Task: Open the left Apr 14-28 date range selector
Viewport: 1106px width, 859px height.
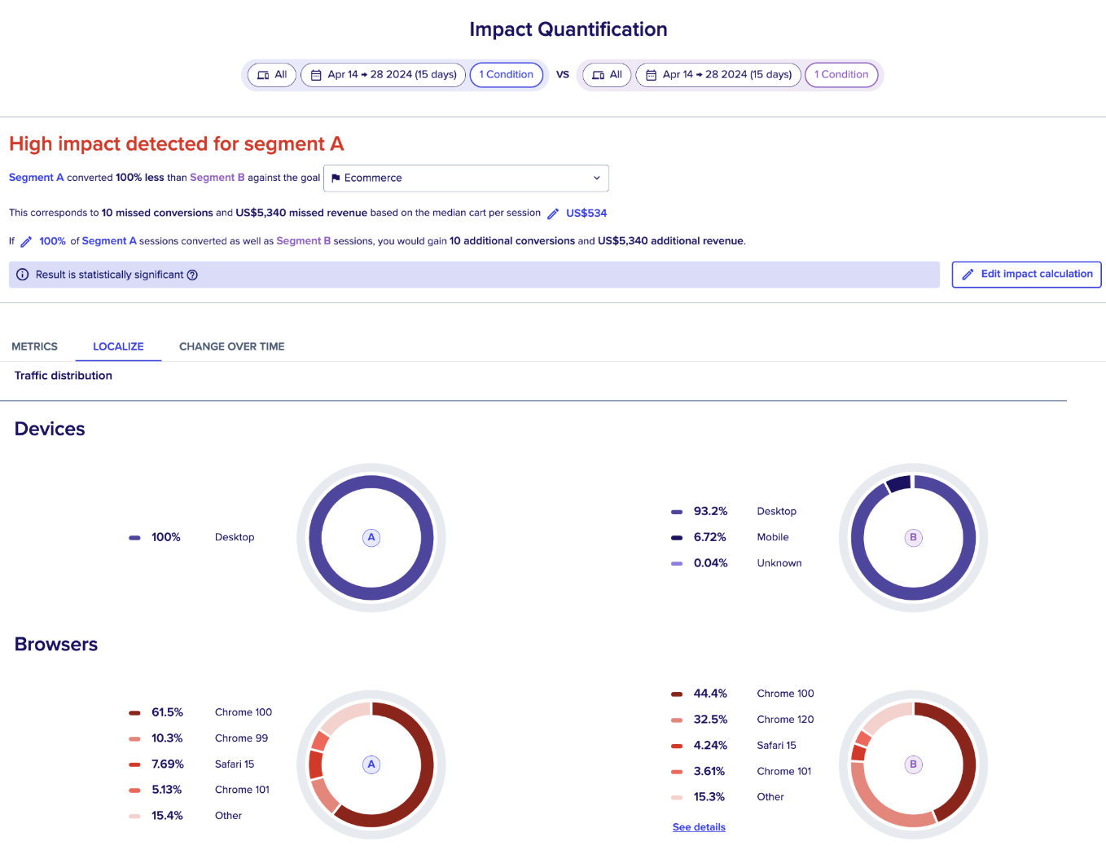Action: tap(383, 74)
